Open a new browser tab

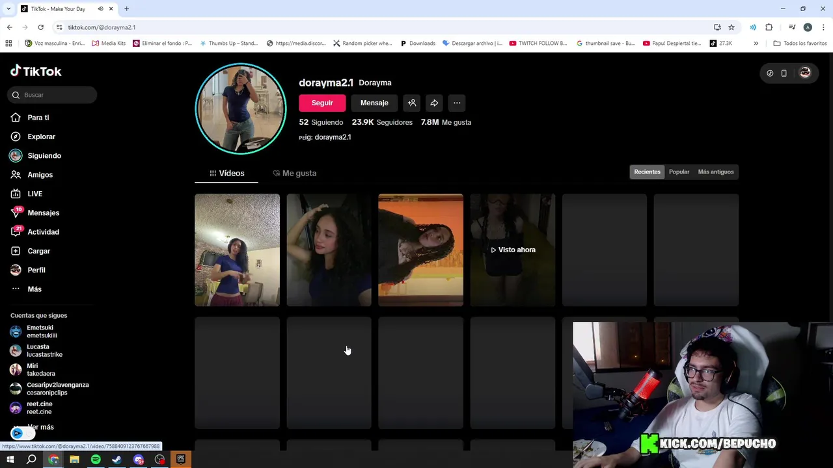126,9
